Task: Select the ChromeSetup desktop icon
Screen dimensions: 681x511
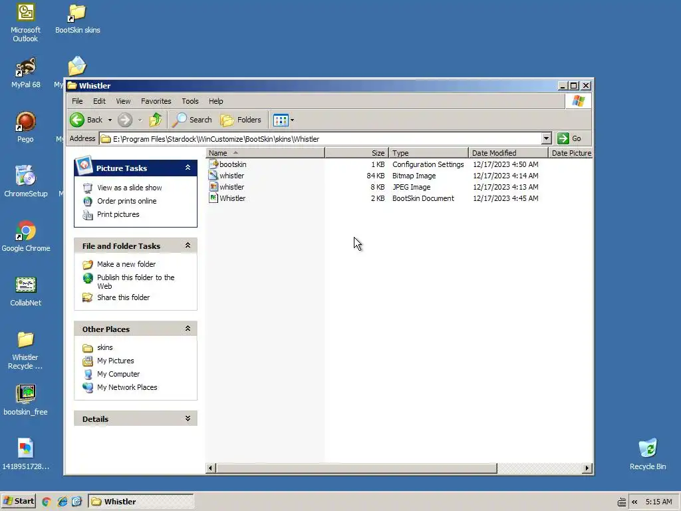Action: click(x=26, y=182)
